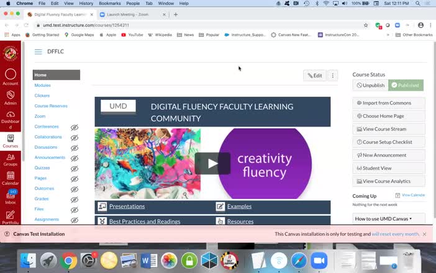The image size is (436, 273).
Task: Go to the Dashboard icon
Action: pyautogui.click(x=10, y=118)
